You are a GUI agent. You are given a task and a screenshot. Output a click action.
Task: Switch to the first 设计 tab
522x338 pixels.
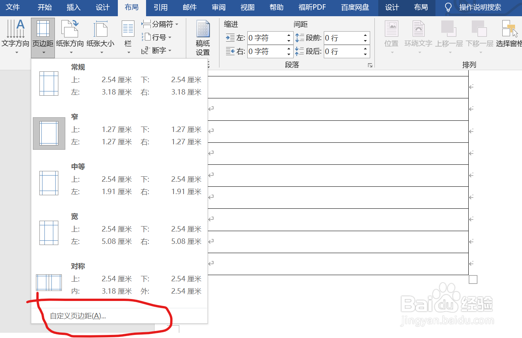tap(102, 7)
